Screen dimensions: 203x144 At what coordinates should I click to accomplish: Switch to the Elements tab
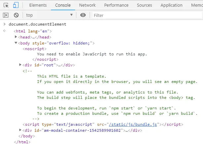(x=38, y=5)
